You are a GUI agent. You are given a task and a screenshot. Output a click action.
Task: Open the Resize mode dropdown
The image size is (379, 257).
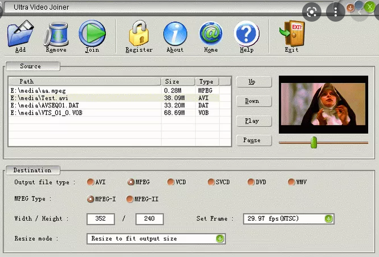click(x=220, y=239)
